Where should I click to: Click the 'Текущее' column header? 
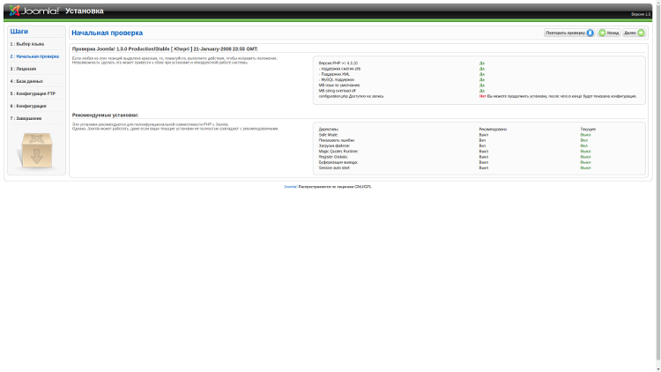click(x=588, y=130)
